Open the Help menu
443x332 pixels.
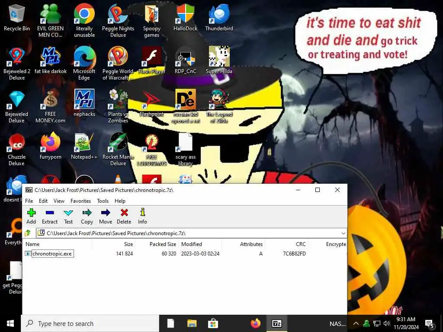120,201
